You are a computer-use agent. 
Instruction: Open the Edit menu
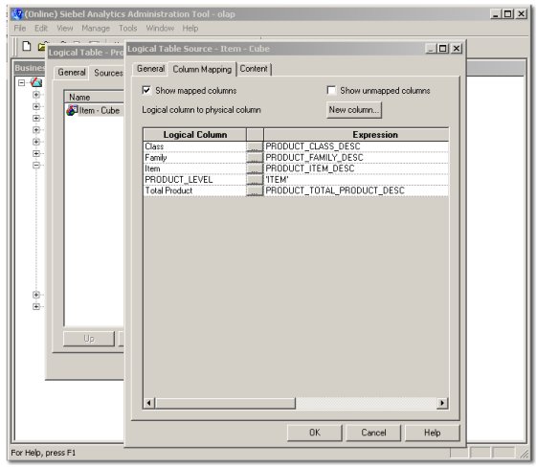41,28
